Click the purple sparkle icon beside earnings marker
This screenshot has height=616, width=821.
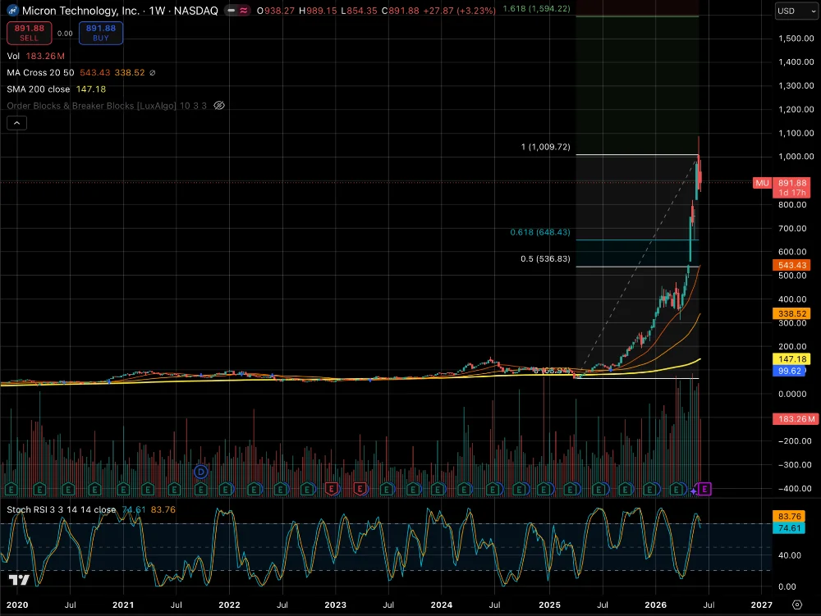click(x=694, y=491)
